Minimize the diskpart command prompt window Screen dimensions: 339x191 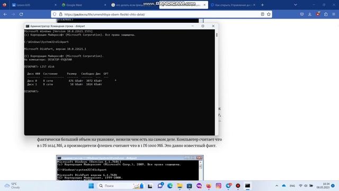[192, 26]
